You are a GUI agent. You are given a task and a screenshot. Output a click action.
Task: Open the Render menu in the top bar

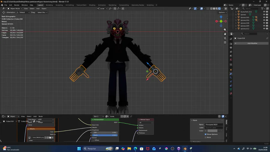tap(17, 5)
